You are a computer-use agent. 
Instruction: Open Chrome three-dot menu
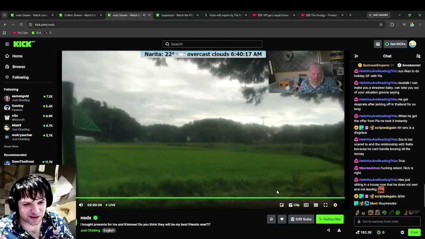click(x=420, y=25)
